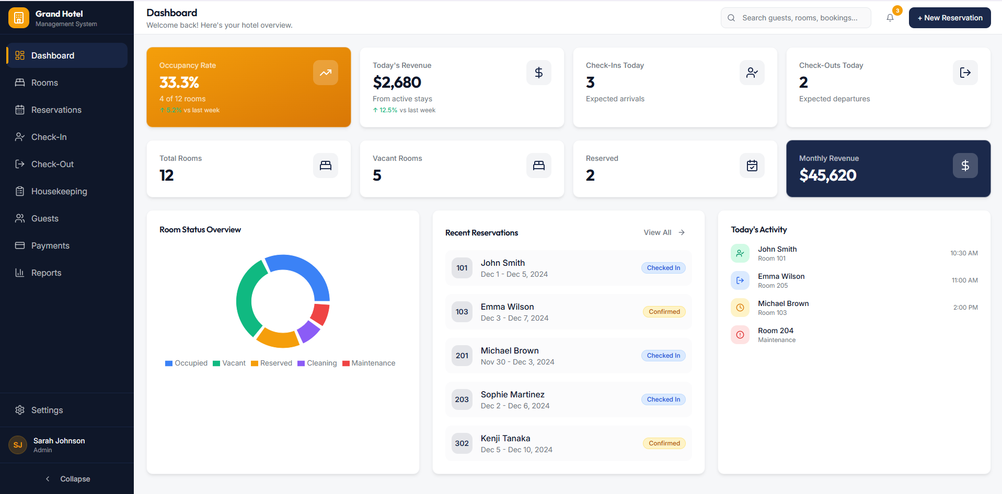Click the Payments card icon in sidebar

(x=20, y=245)
